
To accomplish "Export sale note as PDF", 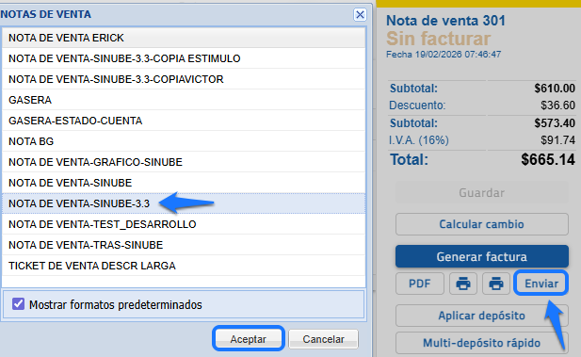I will tap(419, 284).
